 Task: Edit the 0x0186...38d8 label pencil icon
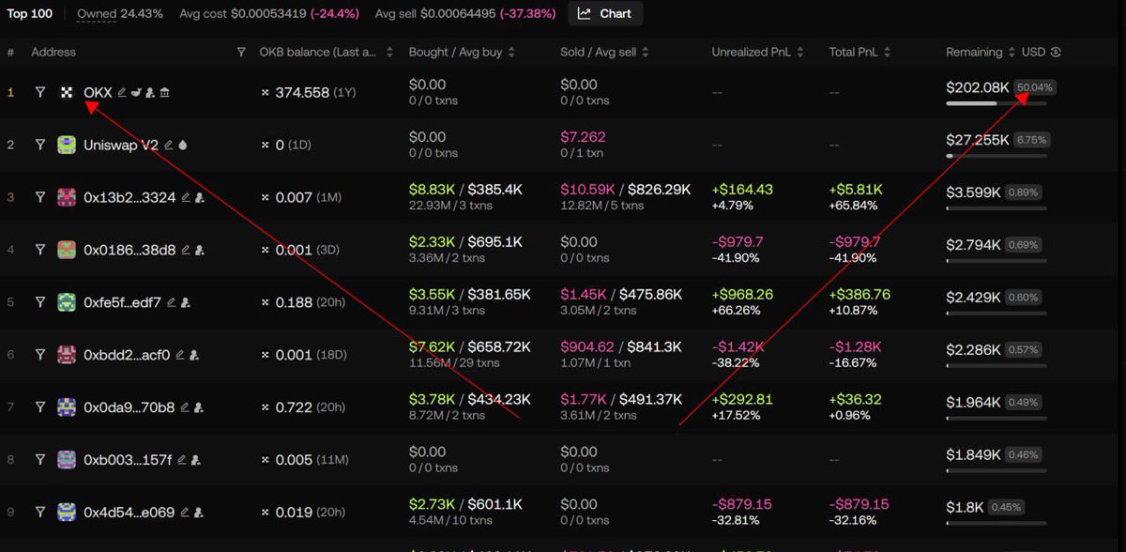[x=186, y=251]
